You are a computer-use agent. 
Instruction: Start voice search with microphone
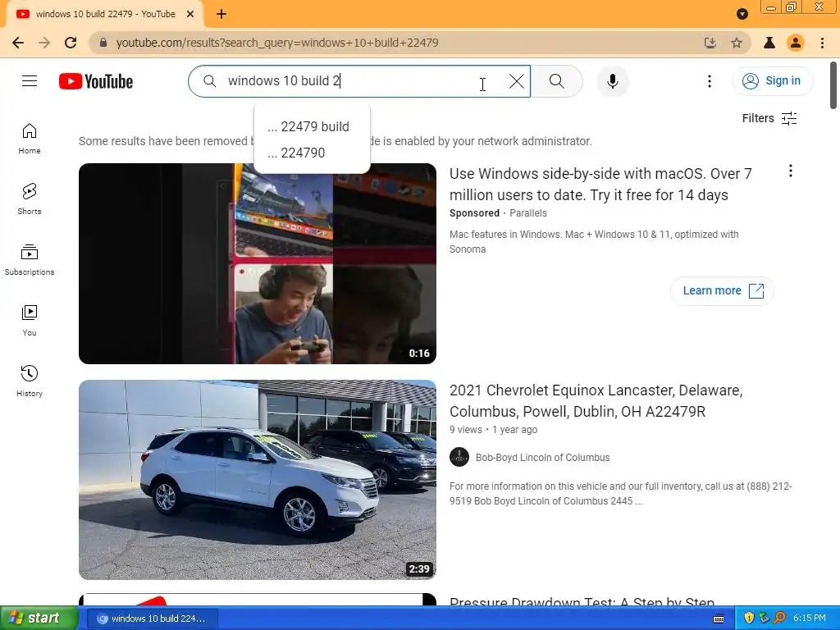[x=612, y=81]
